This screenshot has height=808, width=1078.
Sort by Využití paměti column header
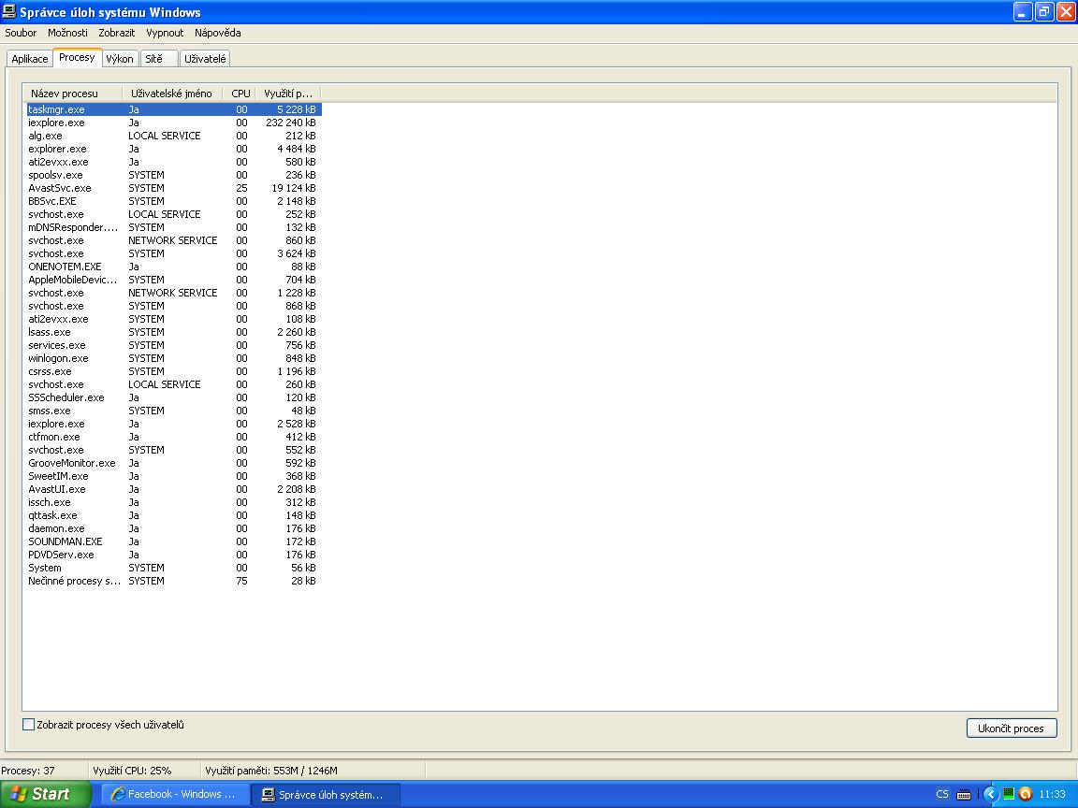click(x=288, y=94)
